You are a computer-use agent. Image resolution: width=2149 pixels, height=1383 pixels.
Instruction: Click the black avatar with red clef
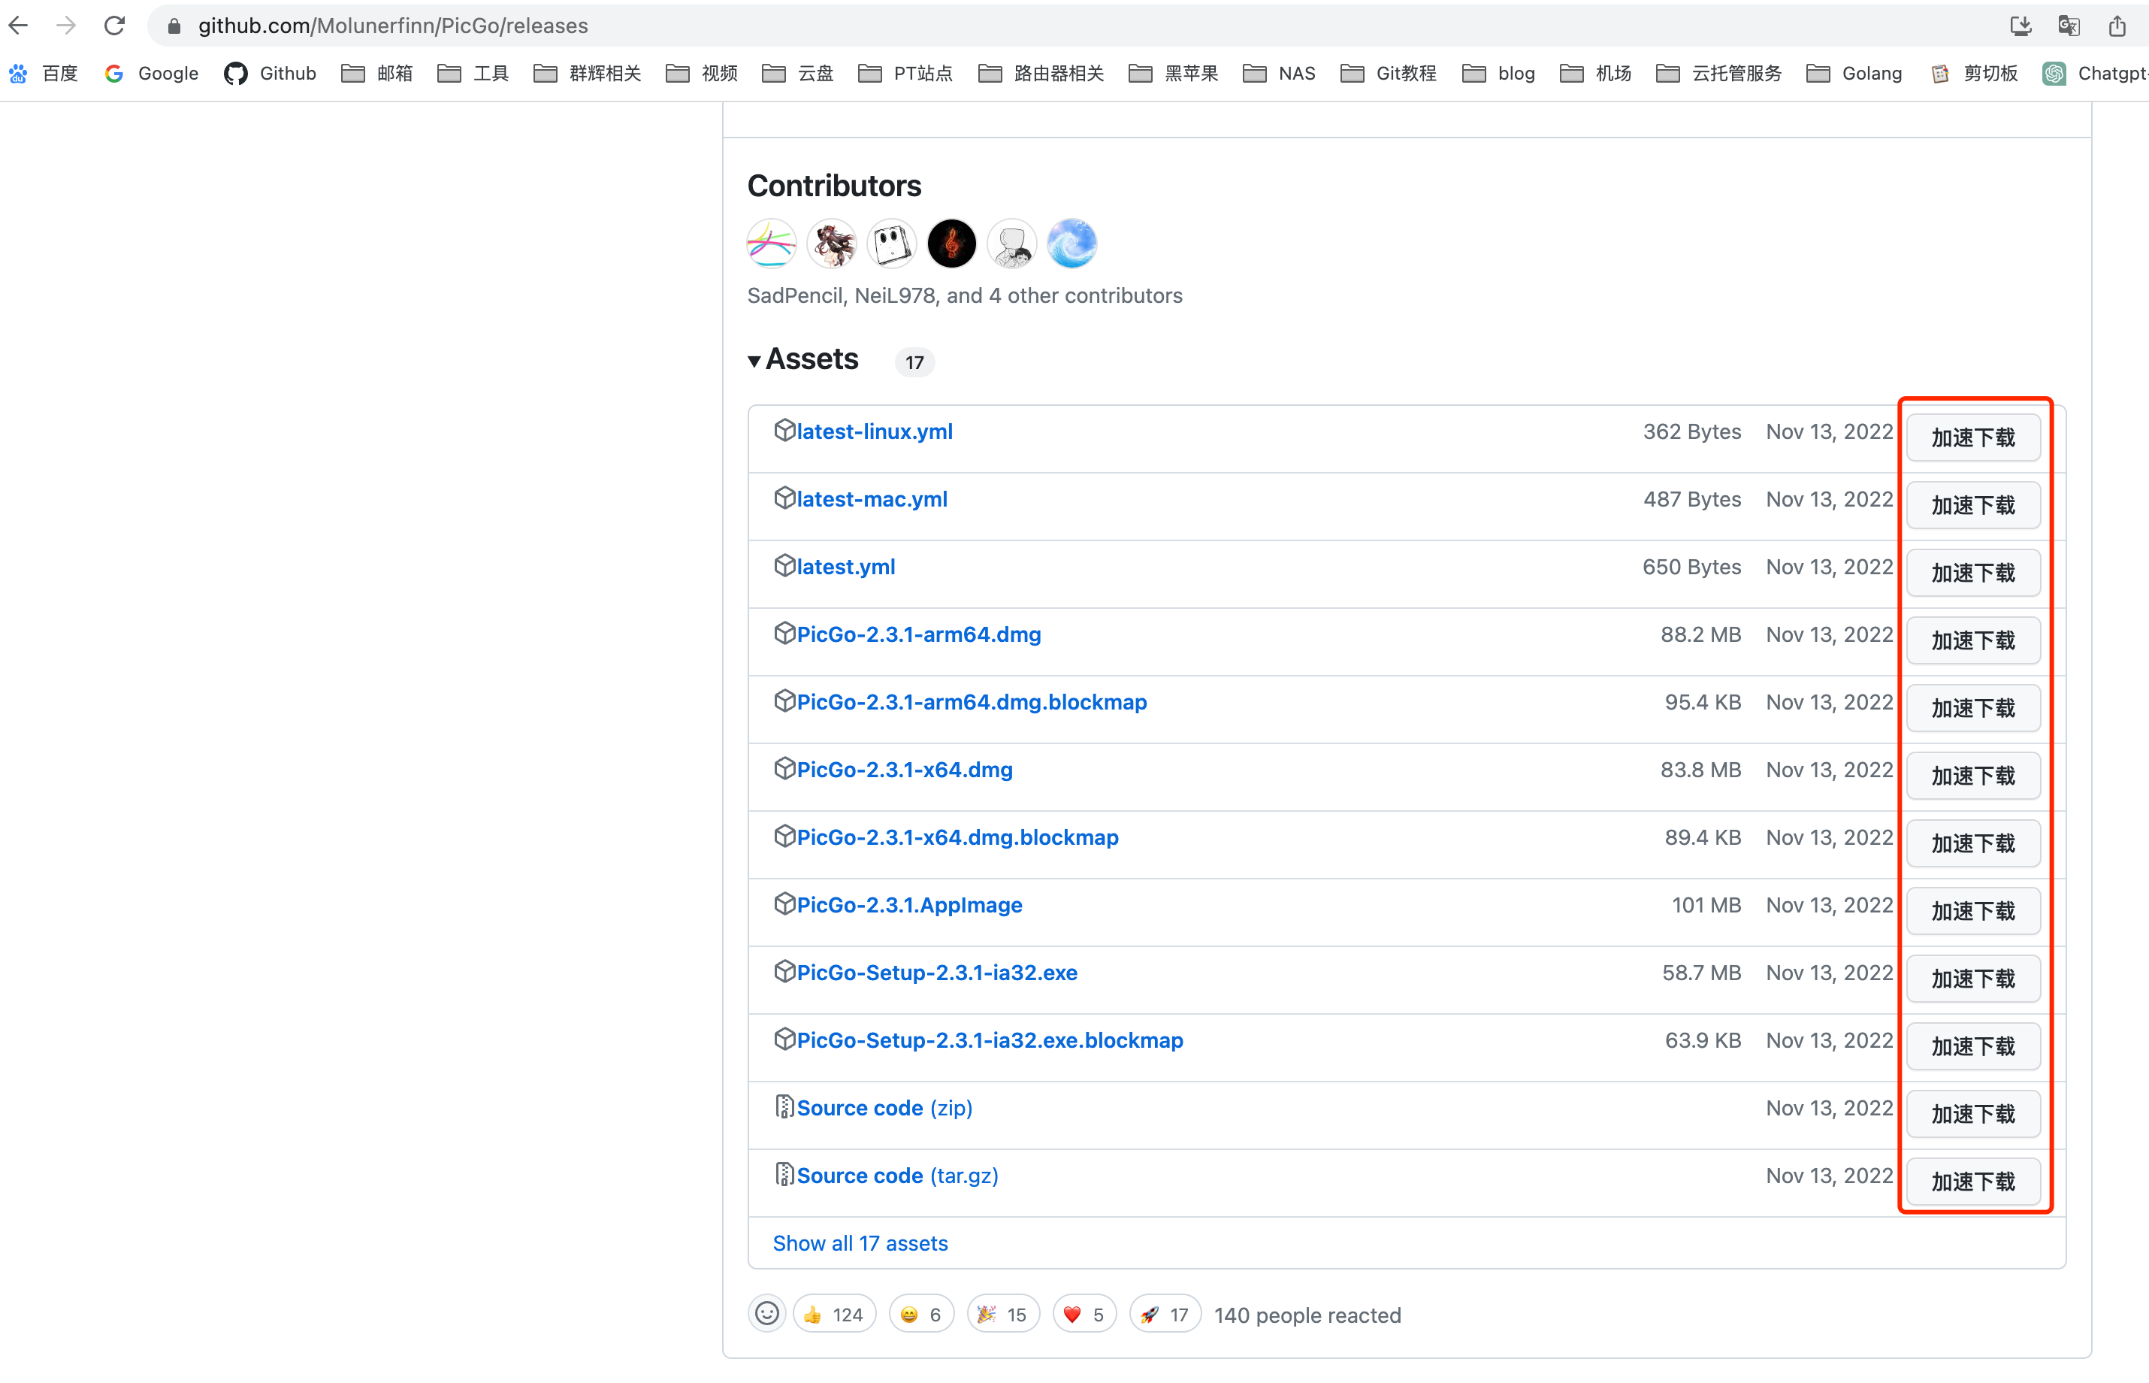coord(951,244)
